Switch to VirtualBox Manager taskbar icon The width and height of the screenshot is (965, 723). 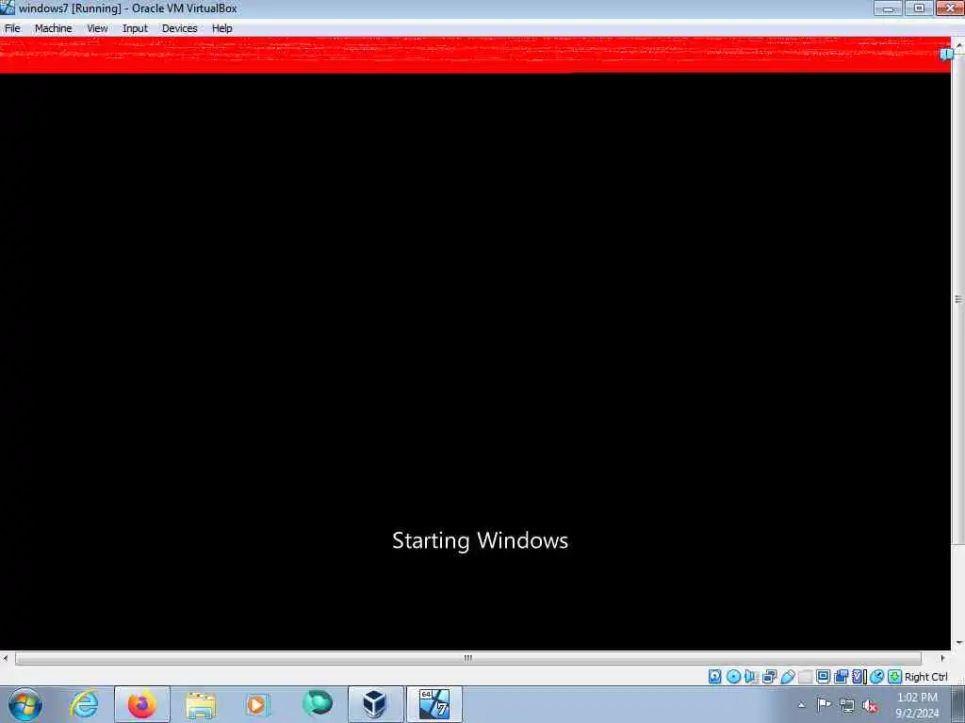pos(375,704)
